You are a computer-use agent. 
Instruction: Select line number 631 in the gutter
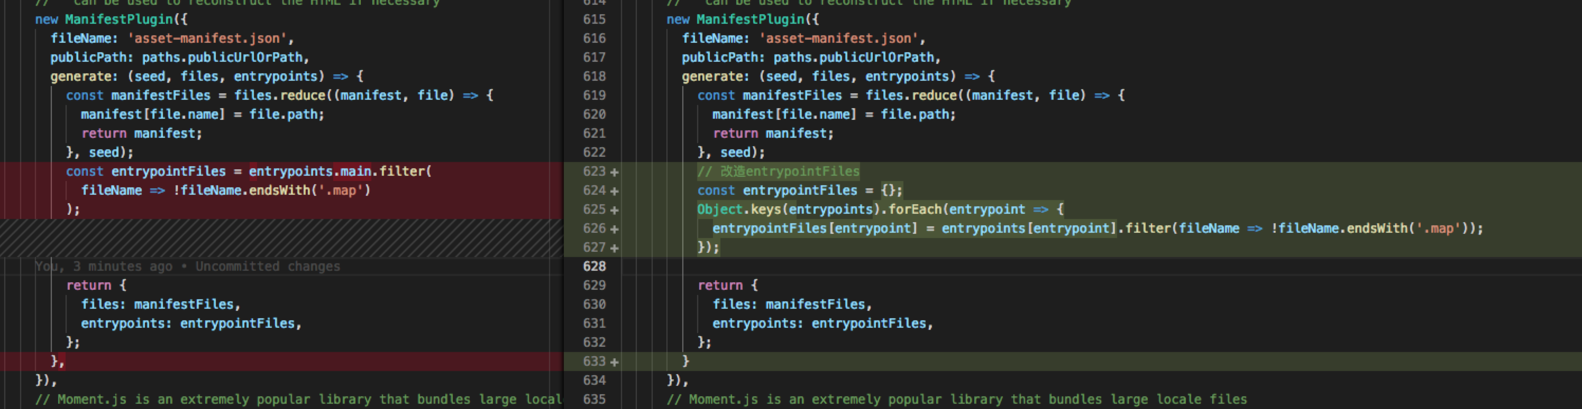pyautogui.click(x=595, y=324)
